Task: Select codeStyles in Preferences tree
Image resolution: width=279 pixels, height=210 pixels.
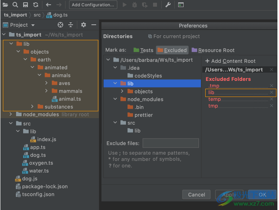Action: (145, 76)
